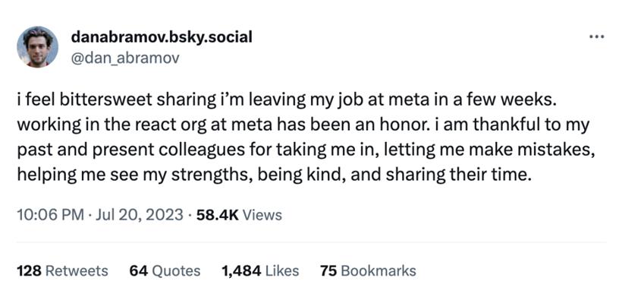Image resolution: width=622 pixels, height=294 pixels.
Task: Open the three-dot more options menu
Action: (x=597, y=37)
